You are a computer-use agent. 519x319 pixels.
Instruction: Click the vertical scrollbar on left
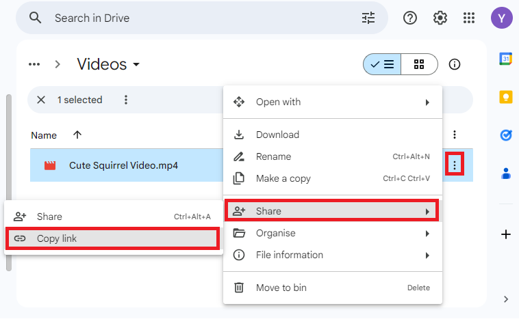point(9,182)
